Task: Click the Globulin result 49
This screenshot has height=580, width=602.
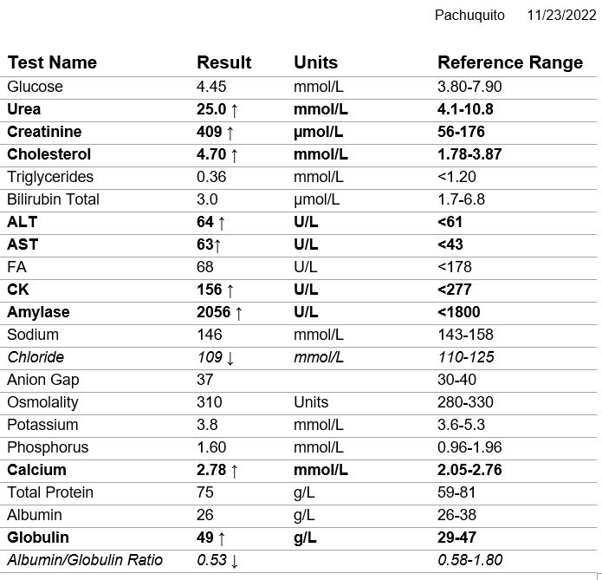Action: pos(204,538)
